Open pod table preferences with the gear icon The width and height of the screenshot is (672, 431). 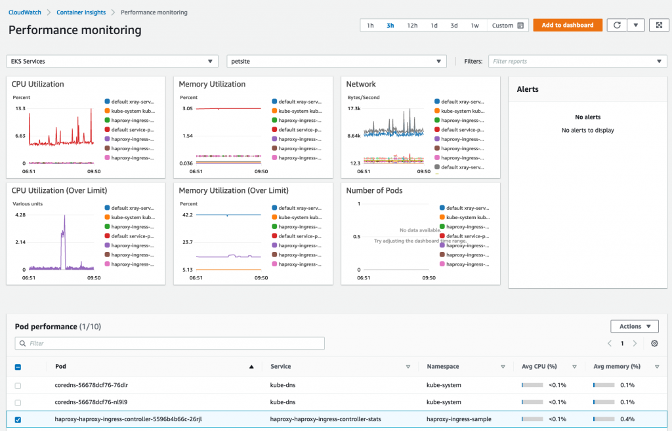[x=654, y=343]
